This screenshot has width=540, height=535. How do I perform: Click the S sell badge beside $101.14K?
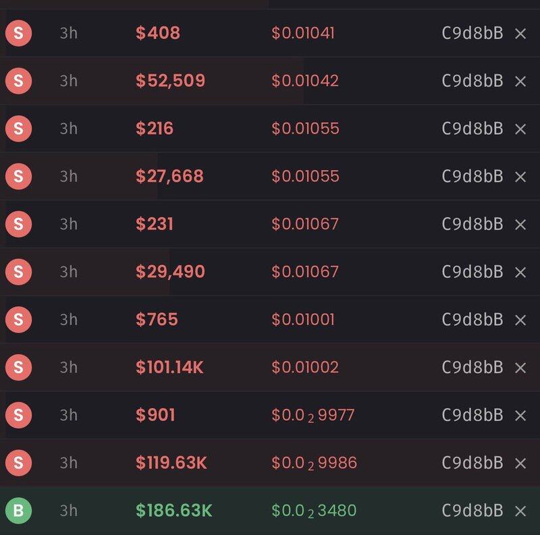[x=18, y=368]
